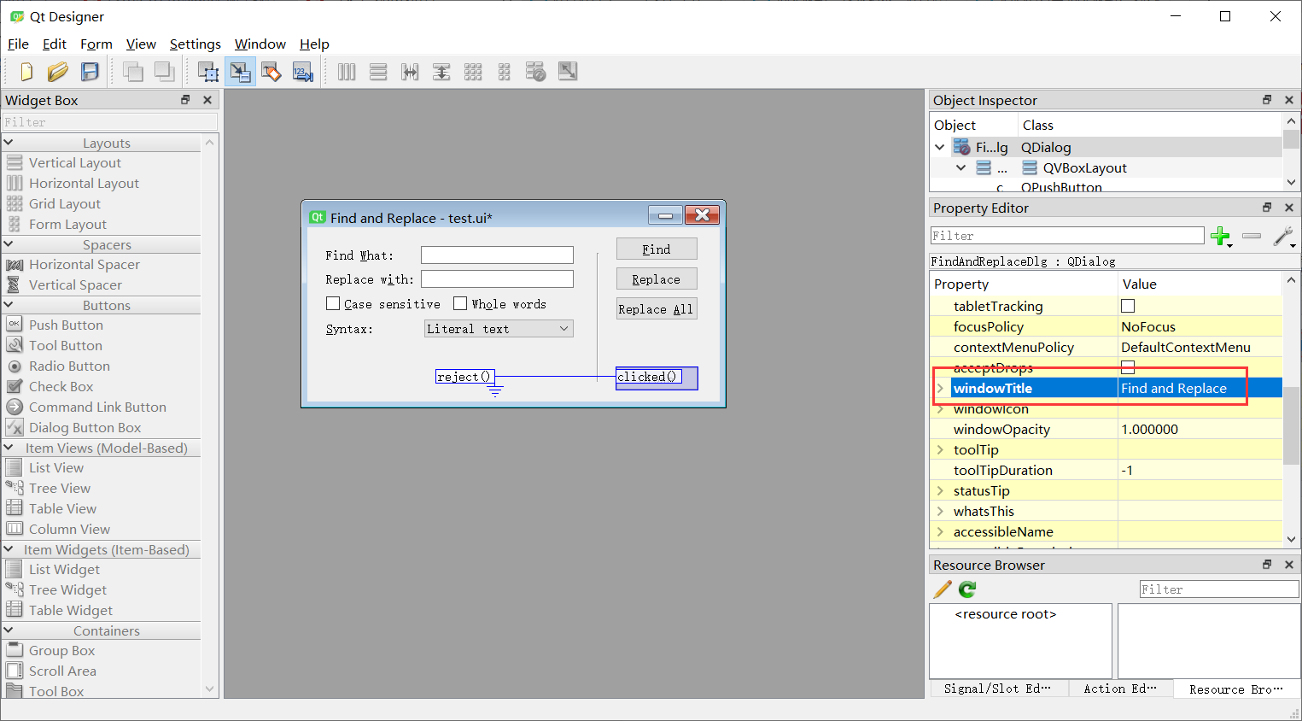
Task: Apply Lay Out in Grid icon
Action: [x=473, y=72]
